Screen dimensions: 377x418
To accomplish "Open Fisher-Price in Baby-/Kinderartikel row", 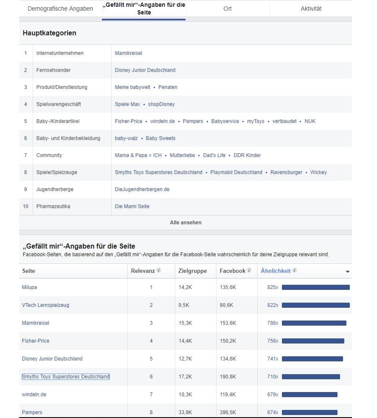I will pyautogui.click(x=128, y=121).
